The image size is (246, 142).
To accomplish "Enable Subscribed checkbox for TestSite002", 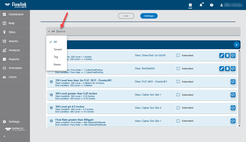I will click(178, 69).
